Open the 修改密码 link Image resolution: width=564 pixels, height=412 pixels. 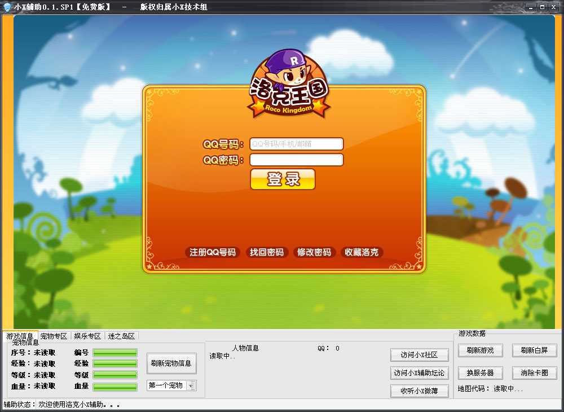(314, 252)
